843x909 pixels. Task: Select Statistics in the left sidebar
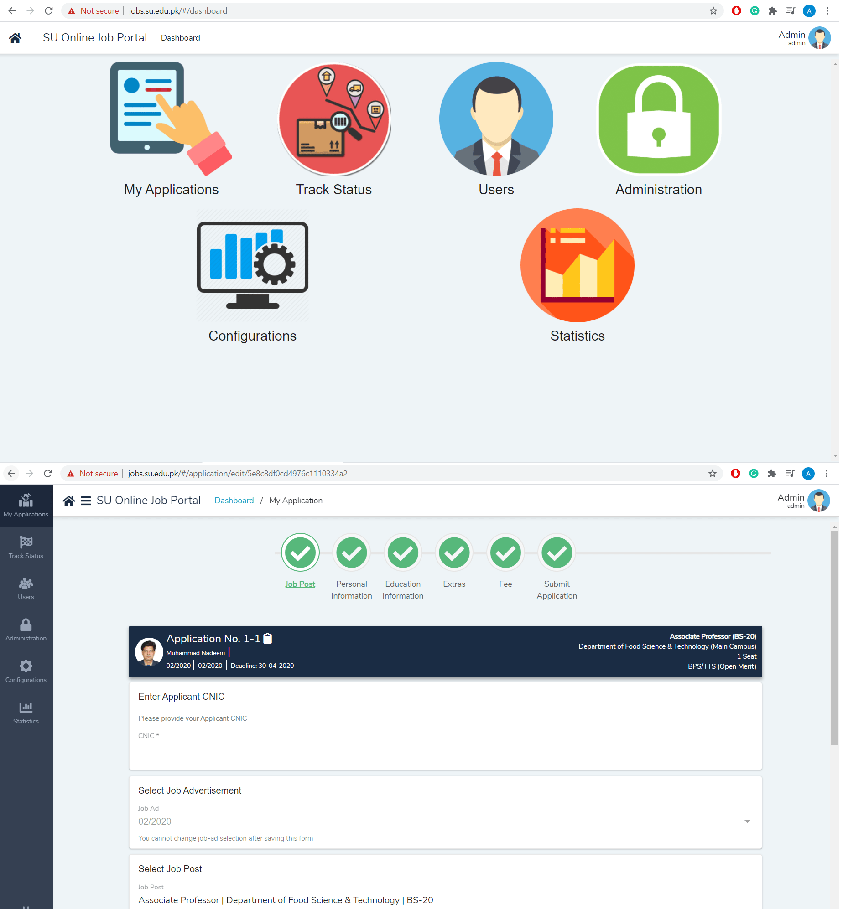tap(26, 713)
